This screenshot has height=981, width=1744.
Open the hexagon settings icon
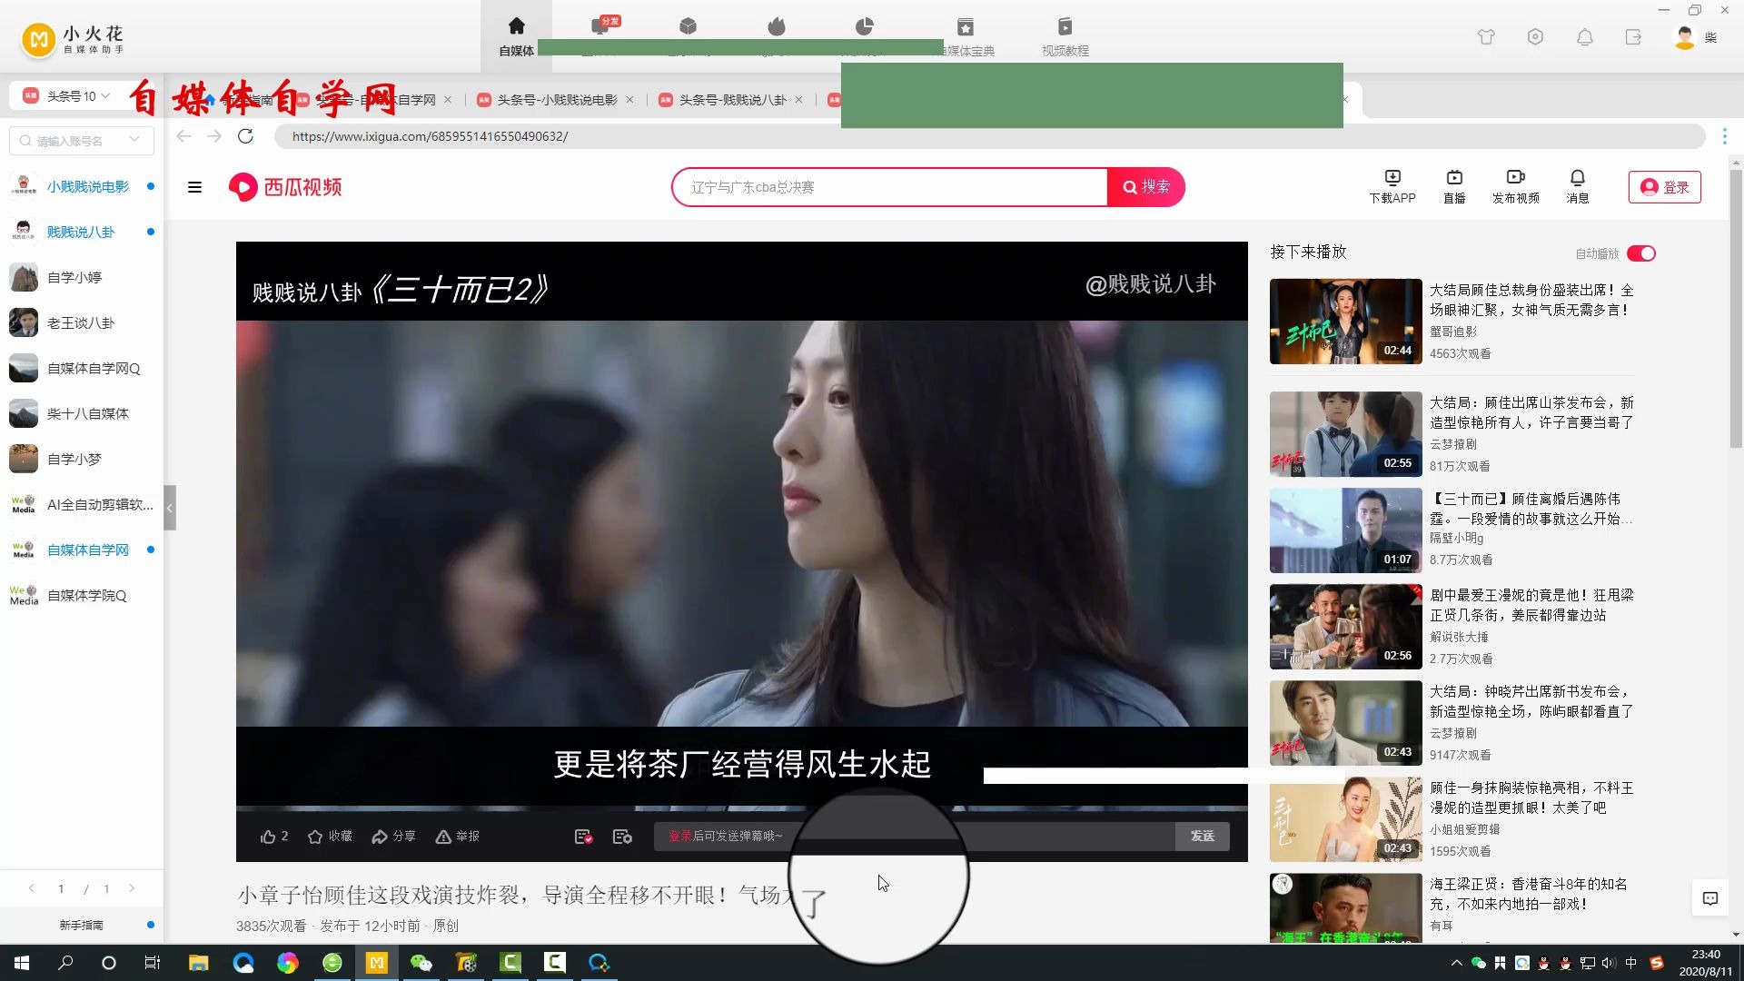click(x=1535, y=37)
